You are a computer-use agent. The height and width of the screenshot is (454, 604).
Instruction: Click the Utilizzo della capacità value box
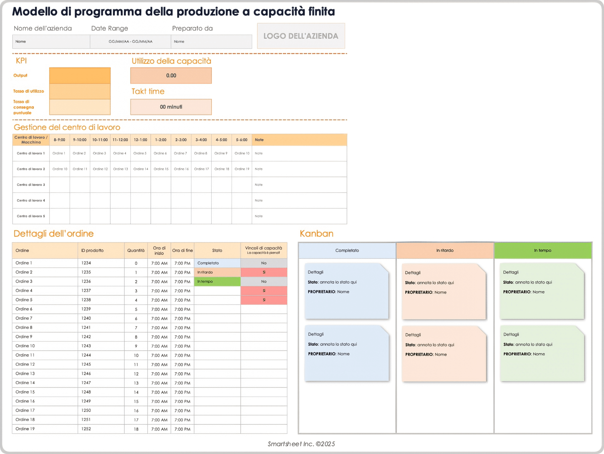[x=171, y=75]
